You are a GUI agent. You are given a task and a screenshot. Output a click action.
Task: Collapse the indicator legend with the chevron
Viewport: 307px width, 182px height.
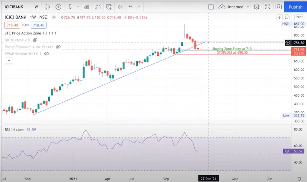pyautogui.click(x=9, y=61)
